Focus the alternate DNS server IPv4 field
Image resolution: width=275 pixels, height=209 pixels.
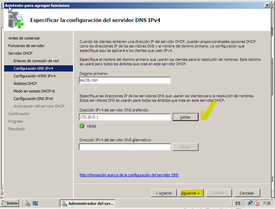(125, 147)
